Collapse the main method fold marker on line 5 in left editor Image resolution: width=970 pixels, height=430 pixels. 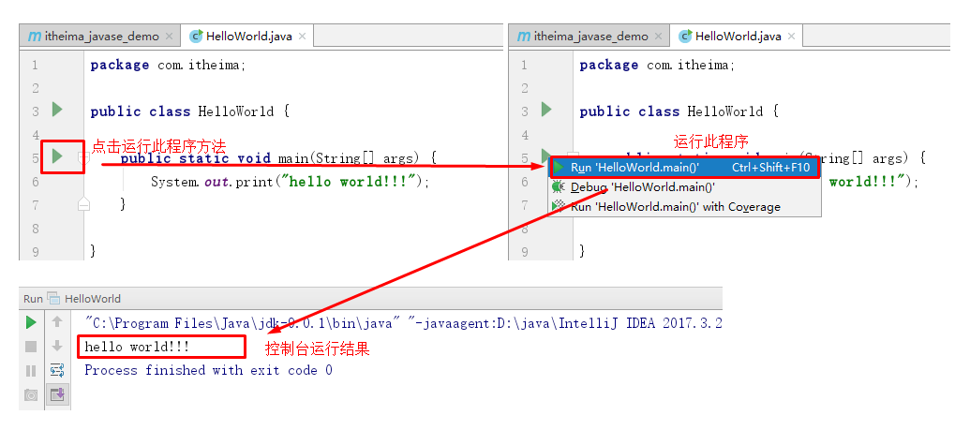click(x=83, y=158)
